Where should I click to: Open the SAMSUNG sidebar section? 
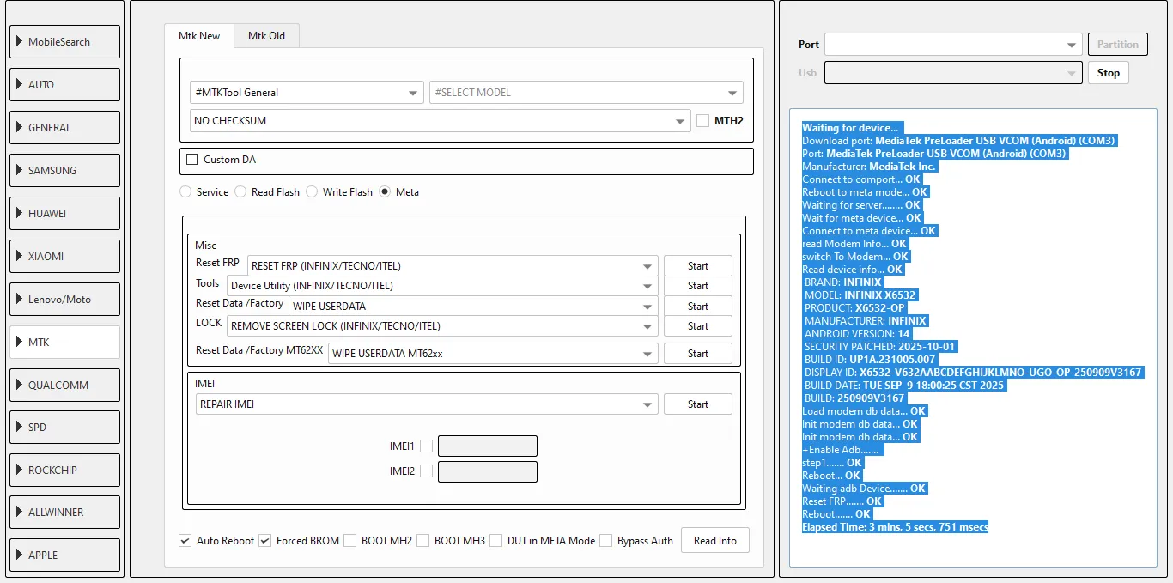click(x=64, y=170)
